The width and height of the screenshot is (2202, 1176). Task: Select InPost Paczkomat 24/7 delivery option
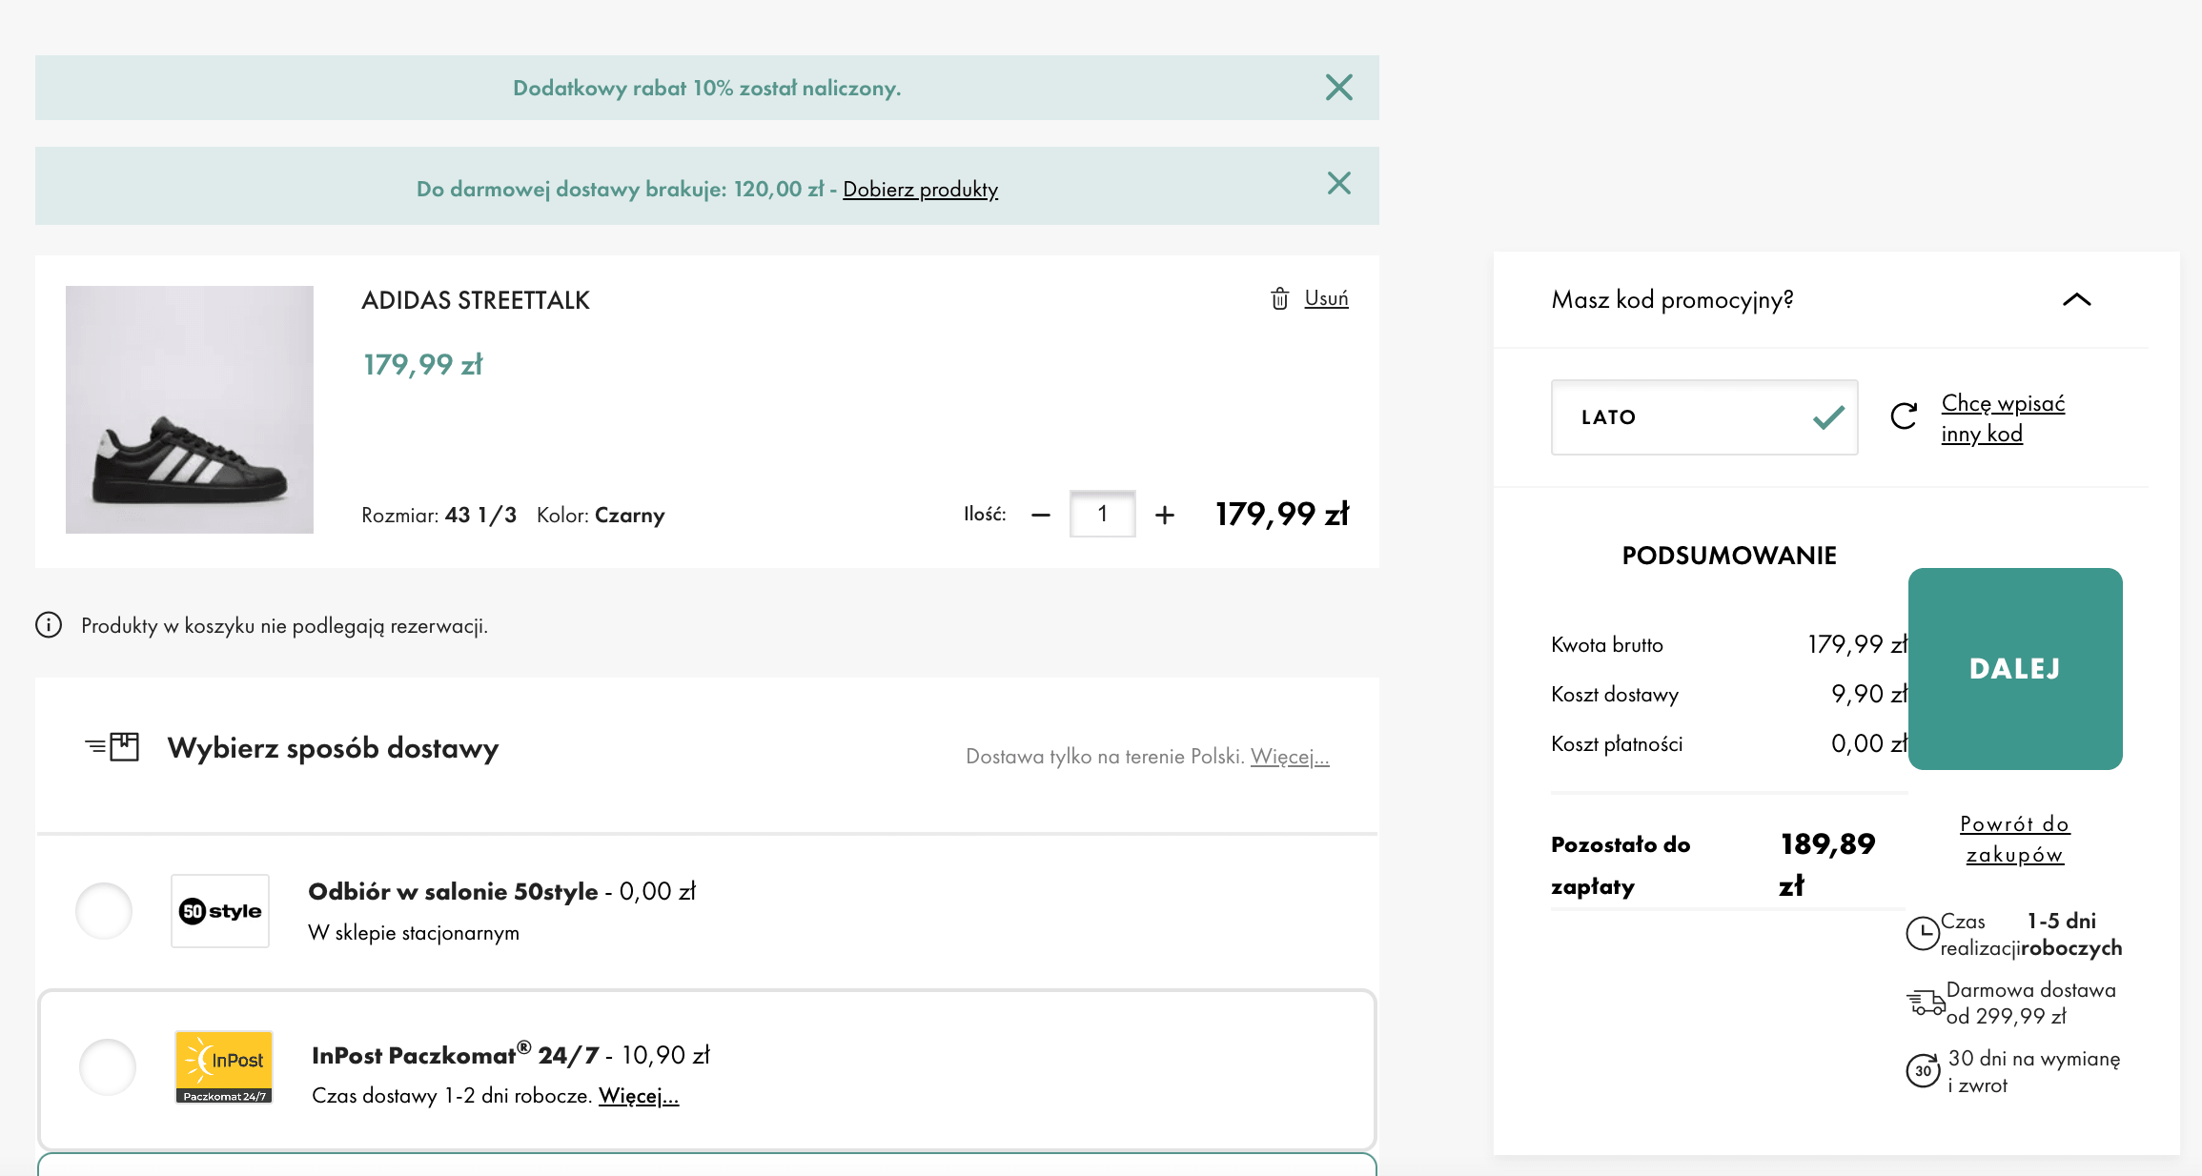tap(108, 1067)
